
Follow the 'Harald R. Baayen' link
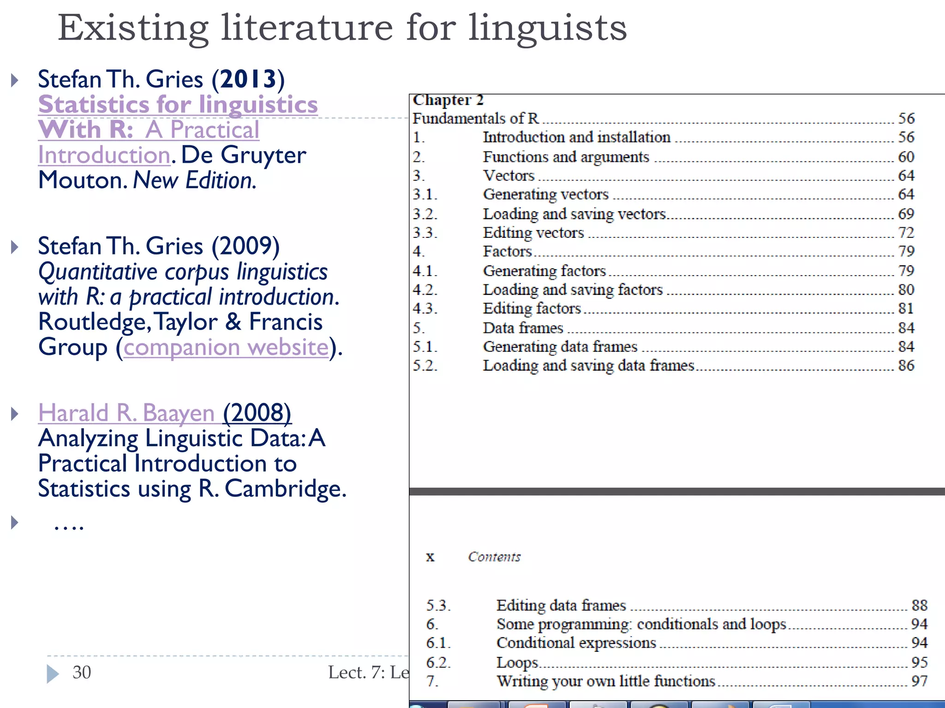(126, 413)
